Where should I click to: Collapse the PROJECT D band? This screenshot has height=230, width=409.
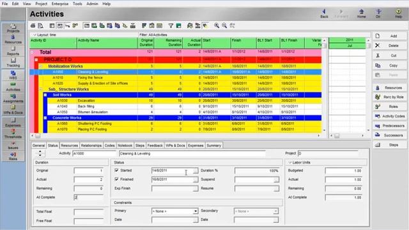point(36,59)
